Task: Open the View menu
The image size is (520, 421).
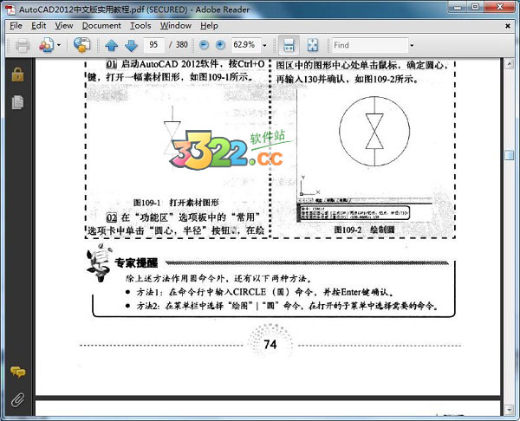Action: click(64, 25)
